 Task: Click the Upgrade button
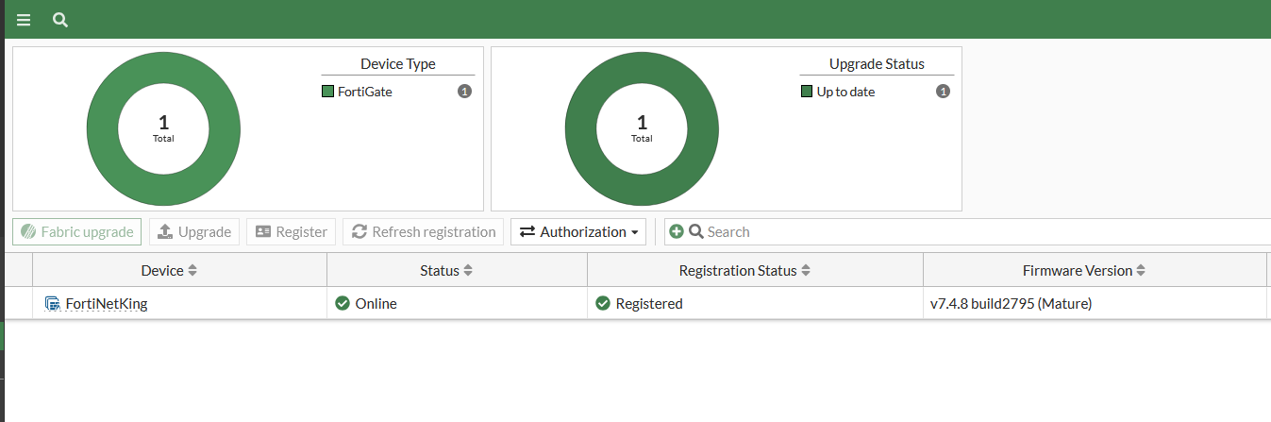[194, 232]
